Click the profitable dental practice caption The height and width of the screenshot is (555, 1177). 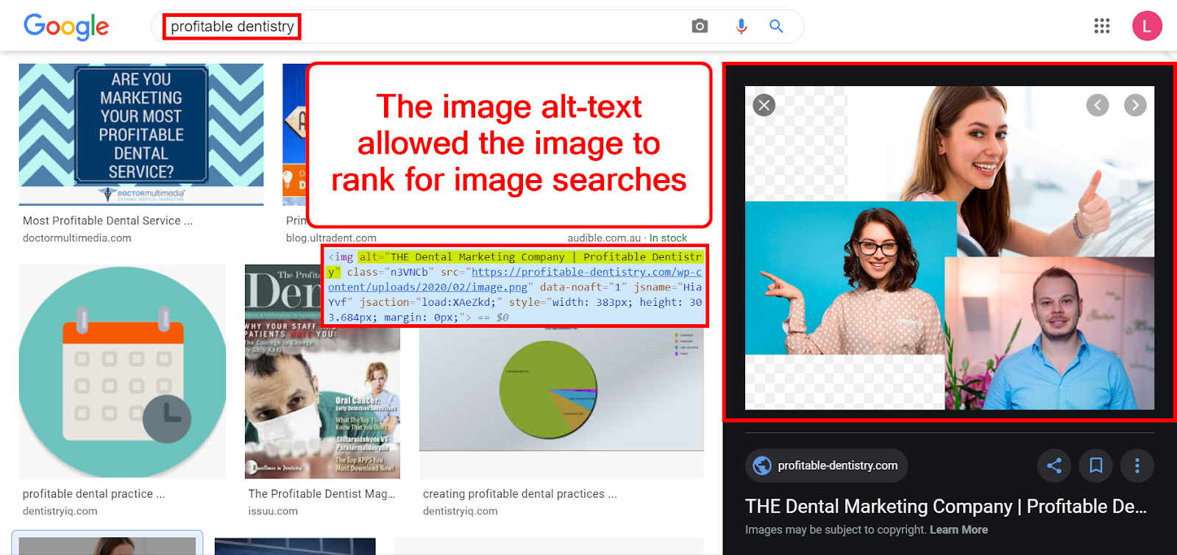[93, 494]
